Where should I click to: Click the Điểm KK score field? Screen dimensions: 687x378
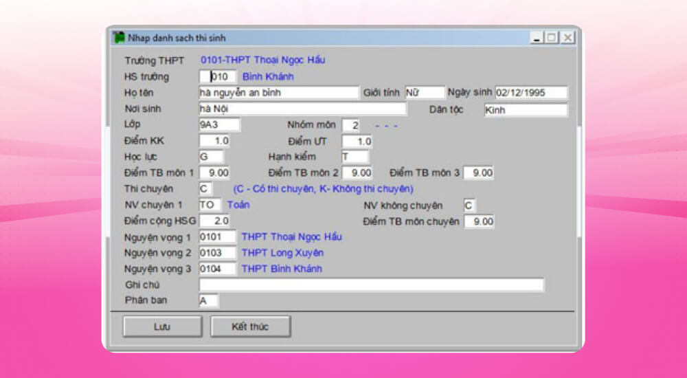pyautogui.click(x=214, y=141)
